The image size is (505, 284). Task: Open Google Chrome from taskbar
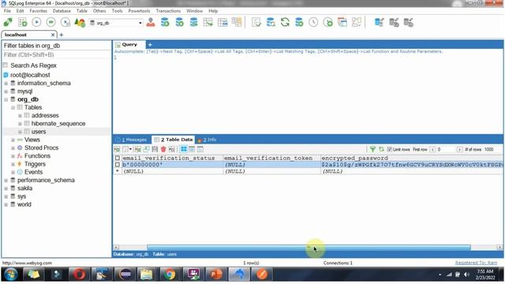[x=169, y=275]
